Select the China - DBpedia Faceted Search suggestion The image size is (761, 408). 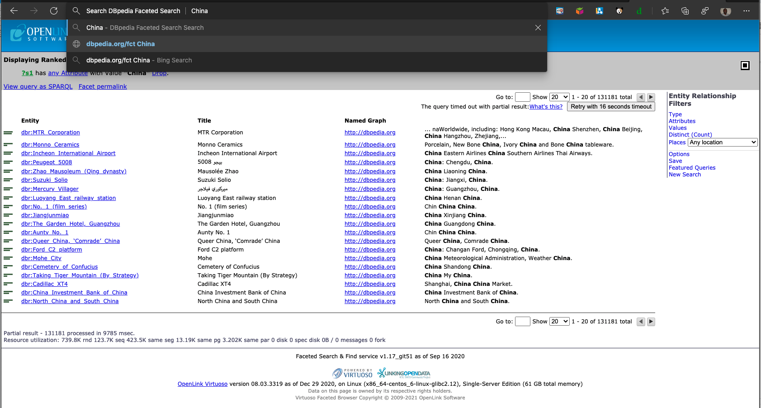(307, 28)
